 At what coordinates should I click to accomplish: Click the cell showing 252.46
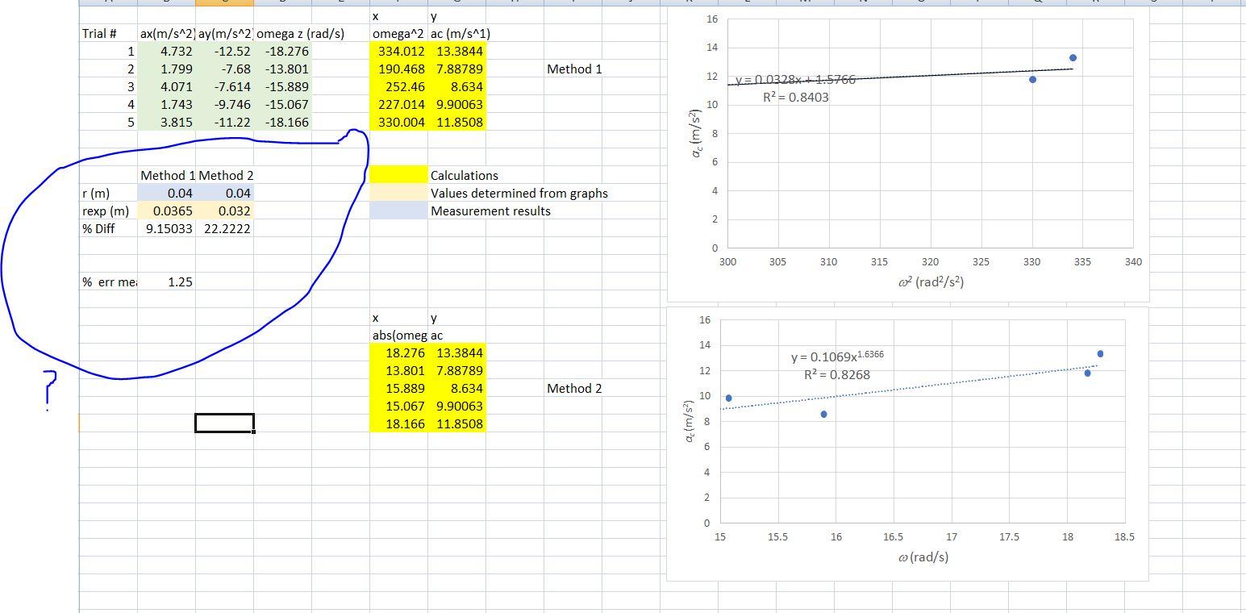[398, 86]
